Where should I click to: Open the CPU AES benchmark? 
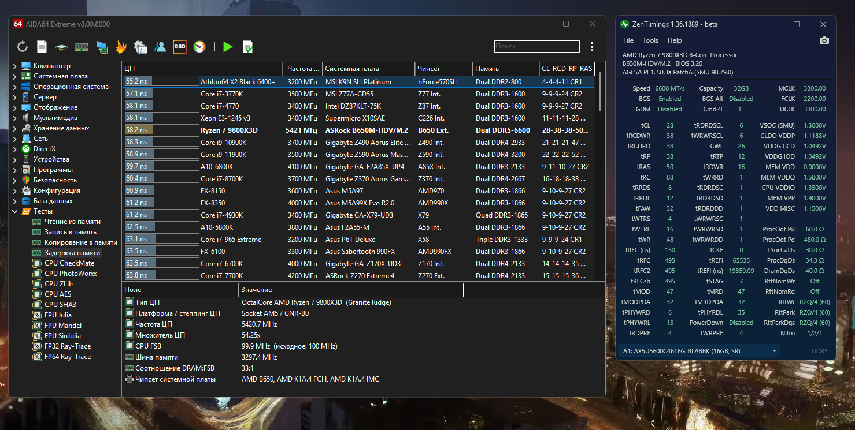[x=58, y=294]
